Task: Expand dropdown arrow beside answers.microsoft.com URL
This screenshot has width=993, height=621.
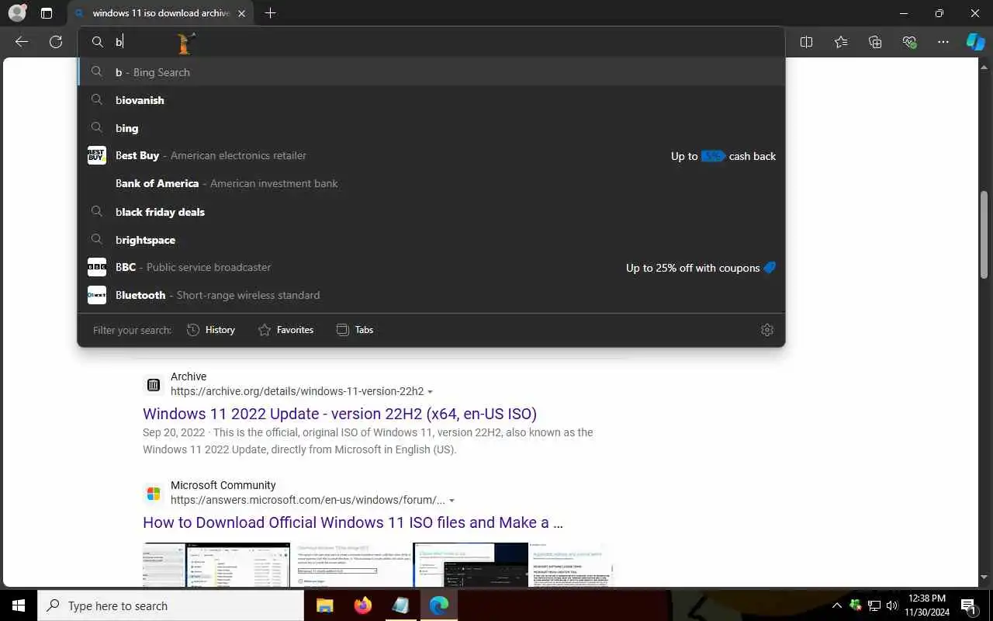Action: 452,501
